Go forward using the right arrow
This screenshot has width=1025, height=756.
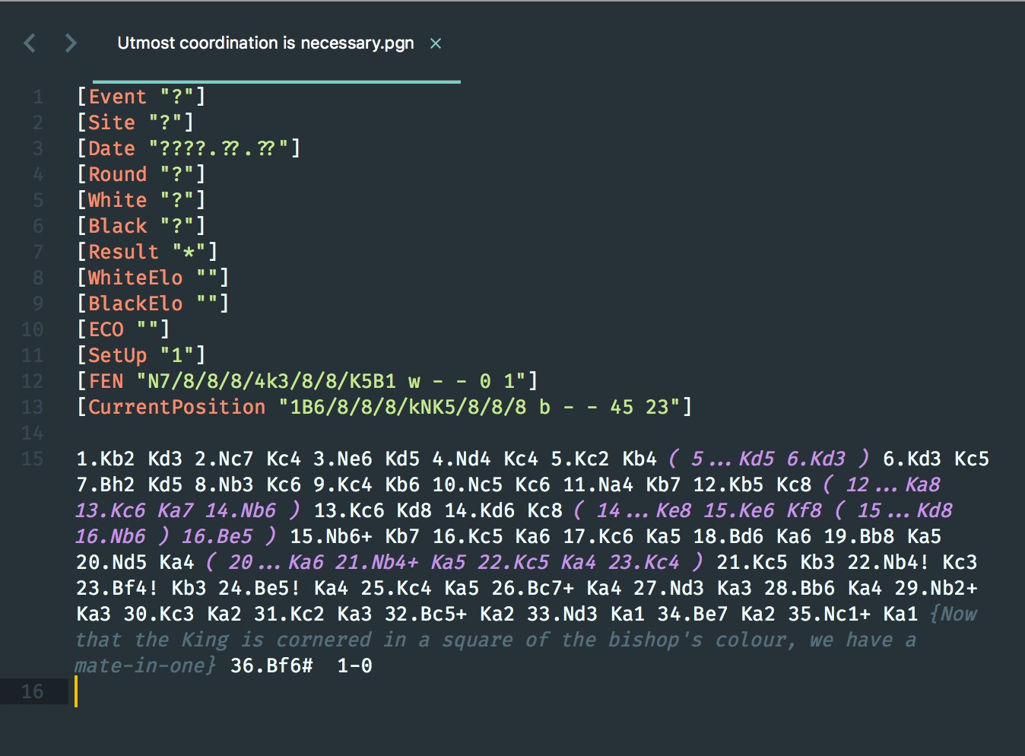(71, 43)
